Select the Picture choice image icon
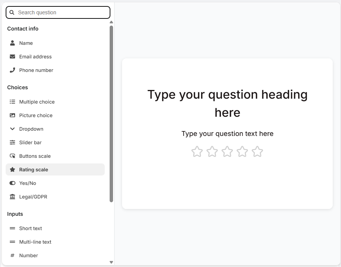 (x=12, y=115)
